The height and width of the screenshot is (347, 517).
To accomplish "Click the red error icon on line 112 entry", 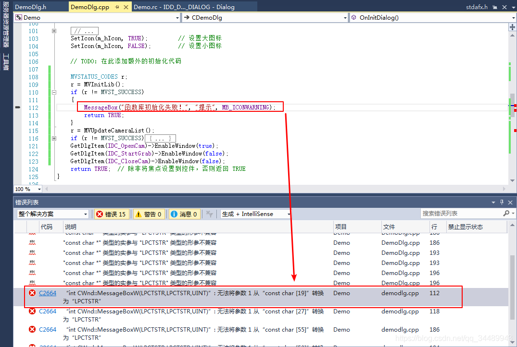I will click(32, 293).
